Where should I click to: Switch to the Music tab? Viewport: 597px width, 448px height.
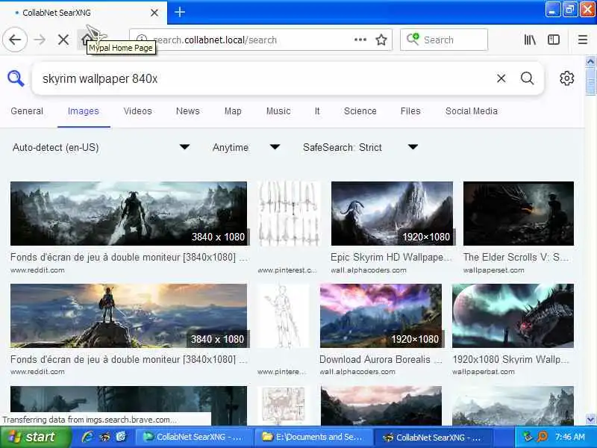(278, 111)
